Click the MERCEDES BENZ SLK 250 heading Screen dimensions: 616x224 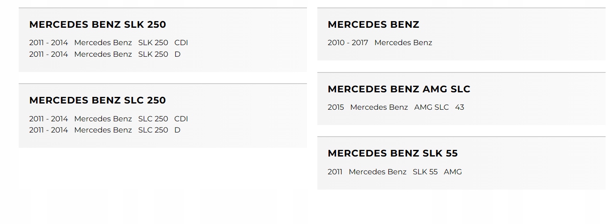(x=98, y=24)
